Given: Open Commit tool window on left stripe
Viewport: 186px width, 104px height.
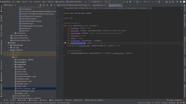Looking at the screenshot, I should 1,18.
